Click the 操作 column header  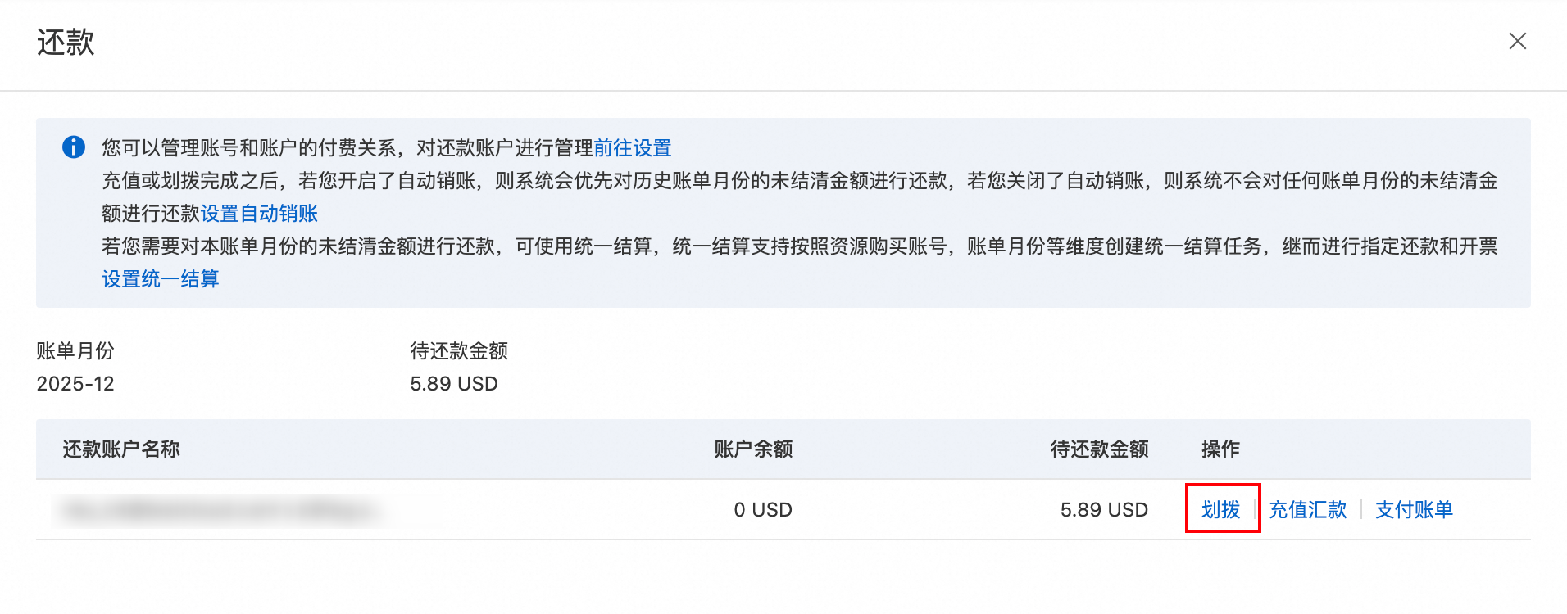tap(1220, 449)
